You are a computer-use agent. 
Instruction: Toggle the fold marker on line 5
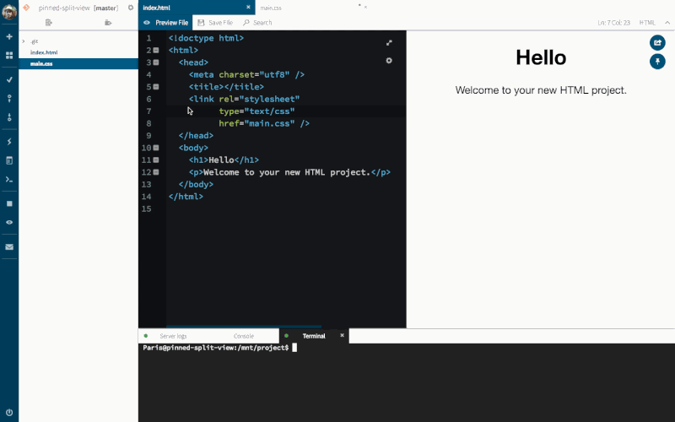[156, 87]
